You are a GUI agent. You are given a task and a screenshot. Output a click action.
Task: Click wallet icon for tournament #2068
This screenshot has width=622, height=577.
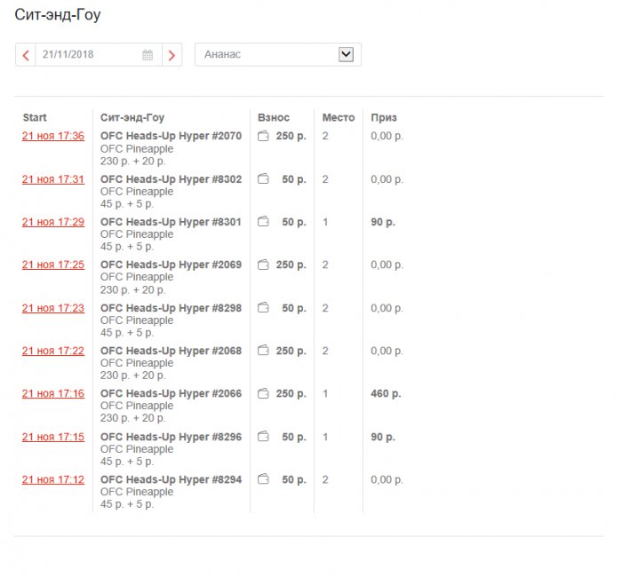[263, 351]
